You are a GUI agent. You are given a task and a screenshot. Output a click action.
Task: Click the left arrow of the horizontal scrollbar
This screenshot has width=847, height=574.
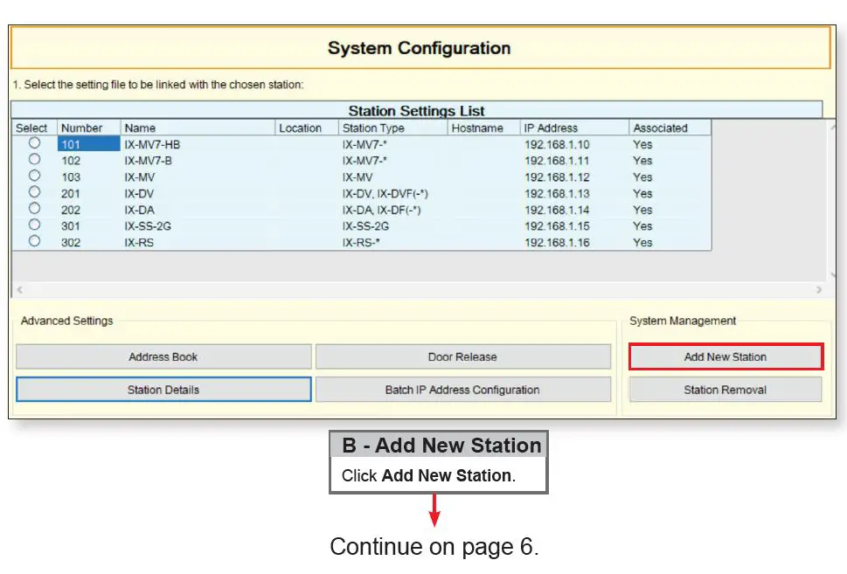[x=19, y=290]
